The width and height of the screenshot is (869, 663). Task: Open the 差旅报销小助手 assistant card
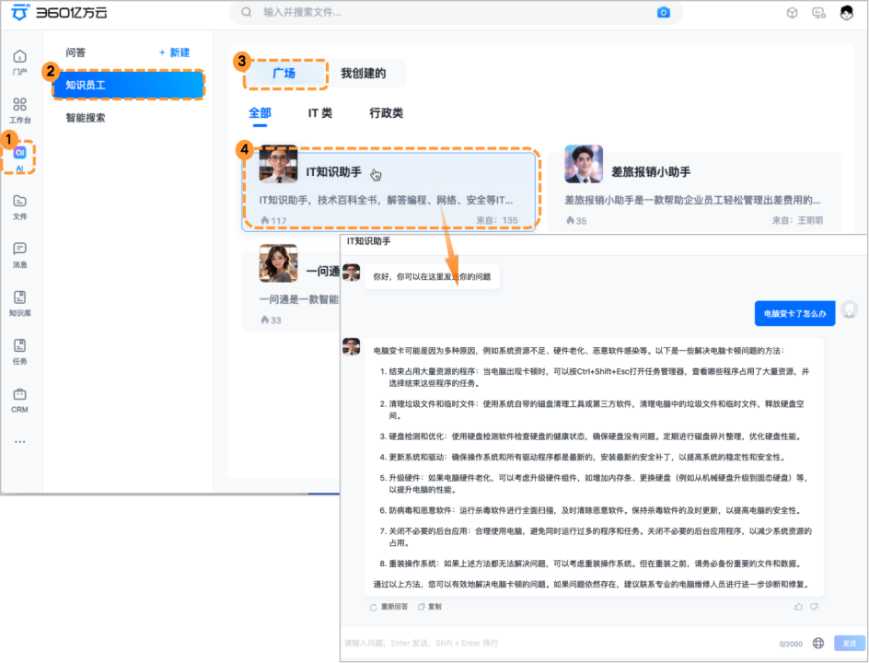[694, 190]
